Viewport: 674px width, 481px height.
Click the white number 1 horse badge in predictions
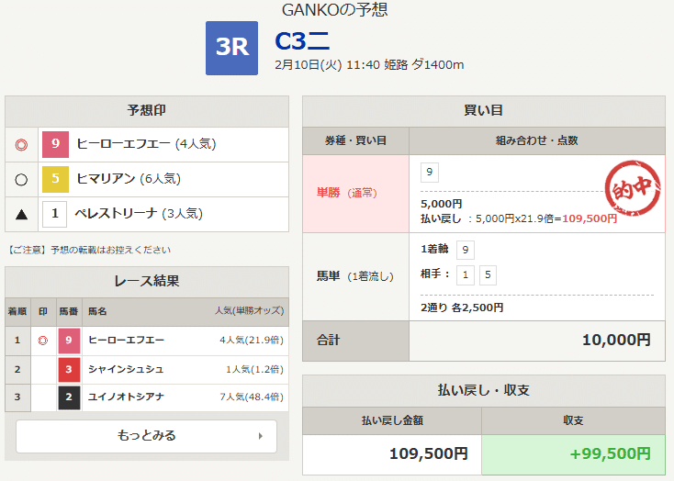pyautogui.click(x=55, y=215)
